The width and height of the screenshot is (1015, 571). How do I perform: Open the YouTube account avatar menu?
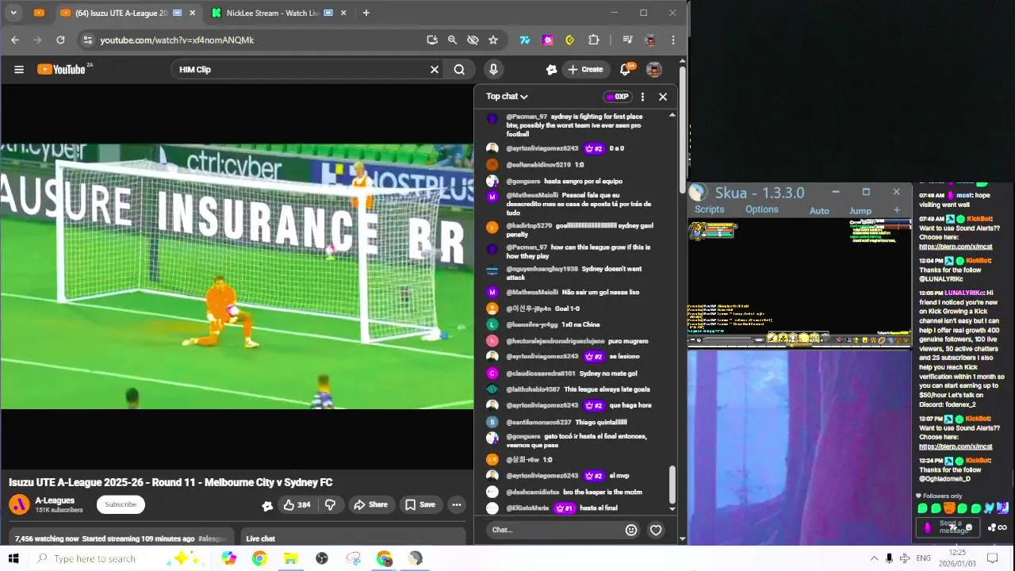[x=654, y=70]
